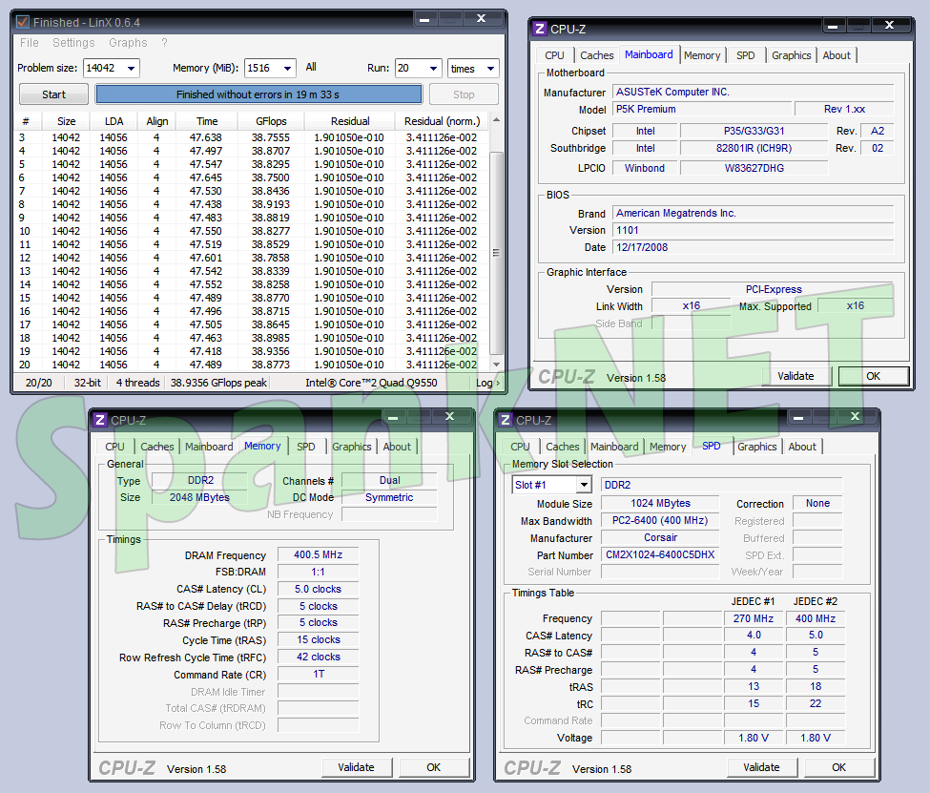Open the times unit dropdown
The height and width of the screenshot is (793, 930).
490,69
